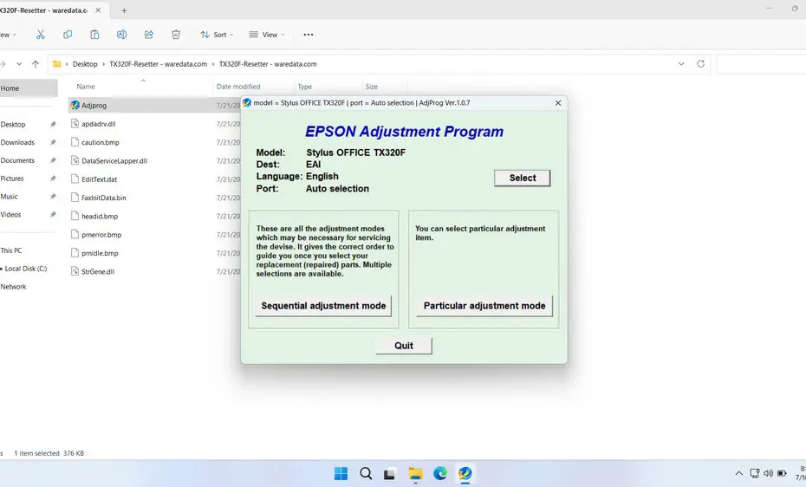Close the AdjProg dialog window

click(558, 103)
